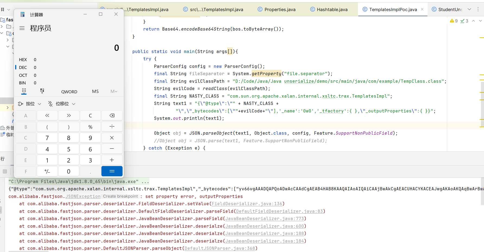Click the 程序员 mode title in calculator
This screenshot has width=484, height=252.
40,28
